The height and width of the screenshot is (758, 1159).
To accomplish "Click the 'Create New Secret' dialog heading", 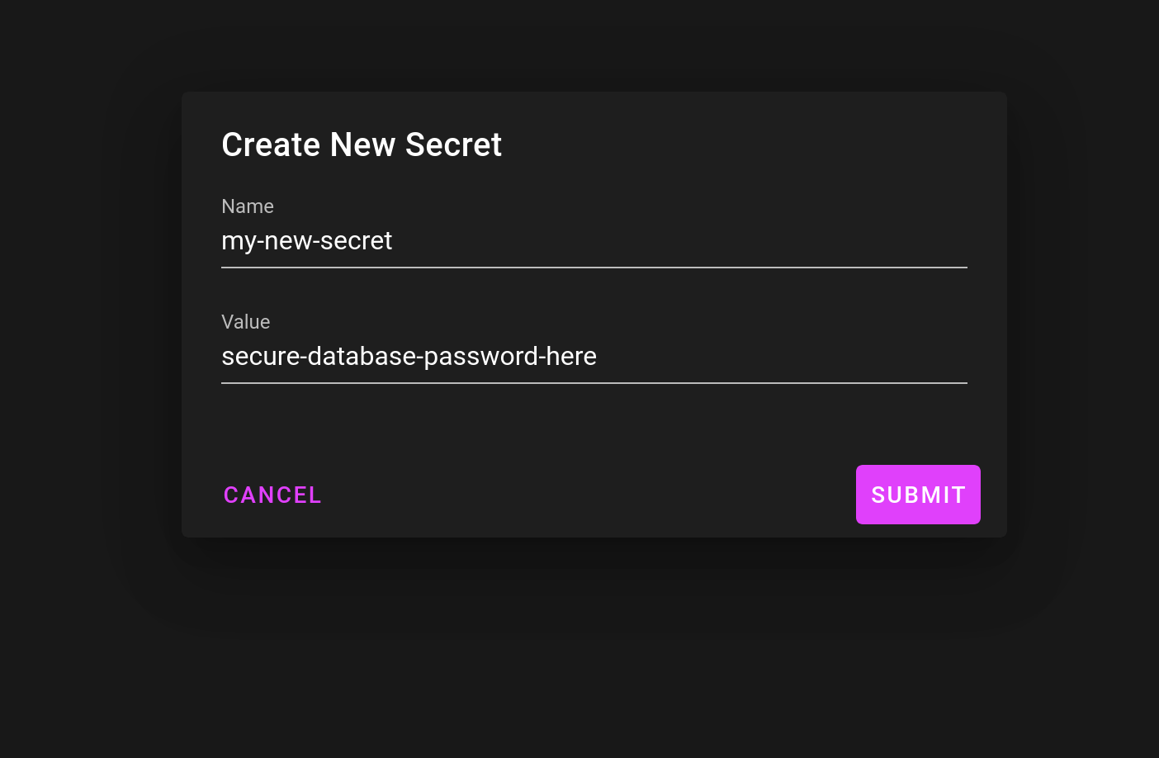I will coord(362,145).
